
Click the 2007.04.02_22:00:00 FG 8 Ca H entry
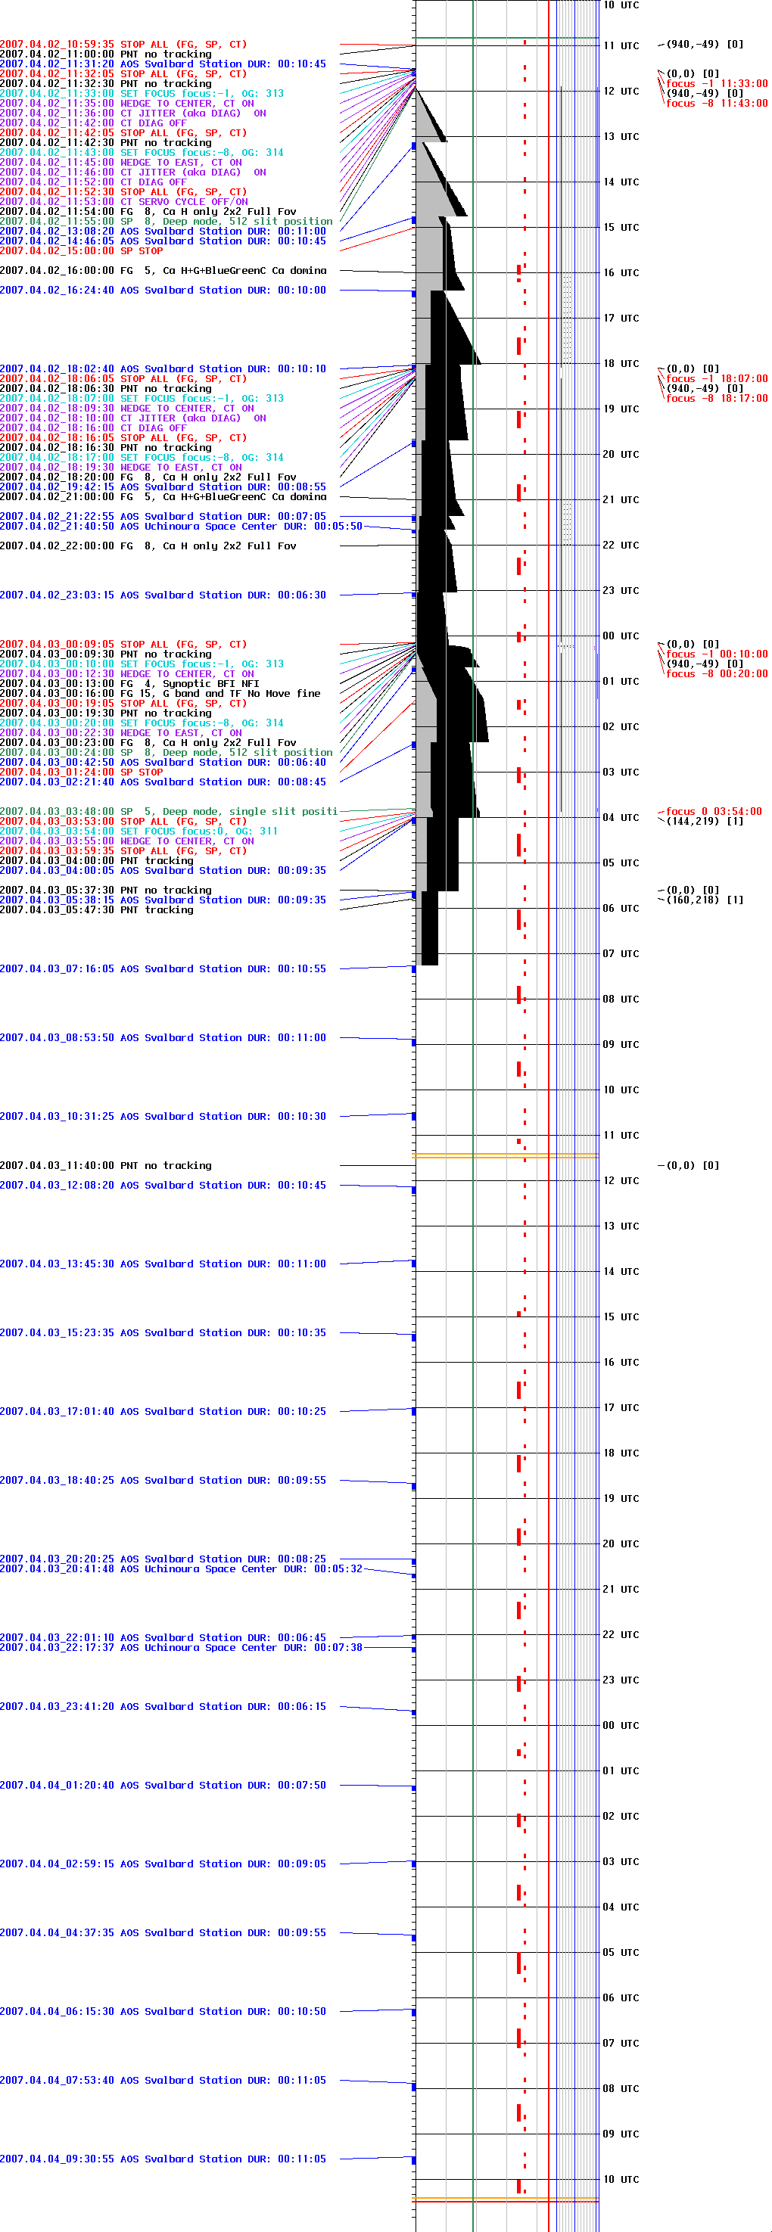point(148,546)
